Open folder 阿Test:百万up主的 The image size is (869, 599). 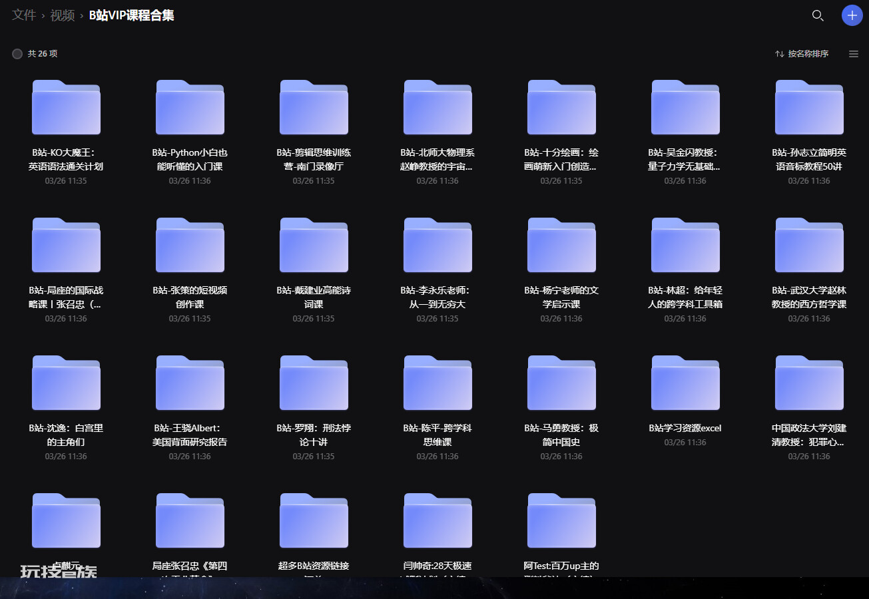pyautogui.click(x=561, y=520)
